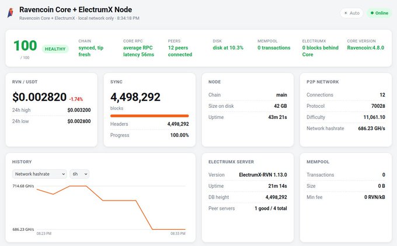
Task: Click the Ravencoin Core + ElectrumX Node title
Action: point(75,9)
